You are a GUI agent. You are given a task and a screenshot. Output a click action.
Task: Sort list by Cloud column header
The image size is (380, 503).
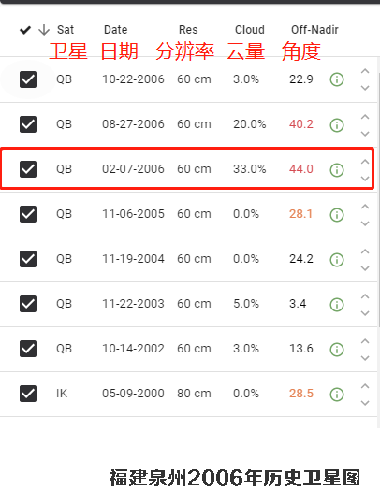pos(250,30)
